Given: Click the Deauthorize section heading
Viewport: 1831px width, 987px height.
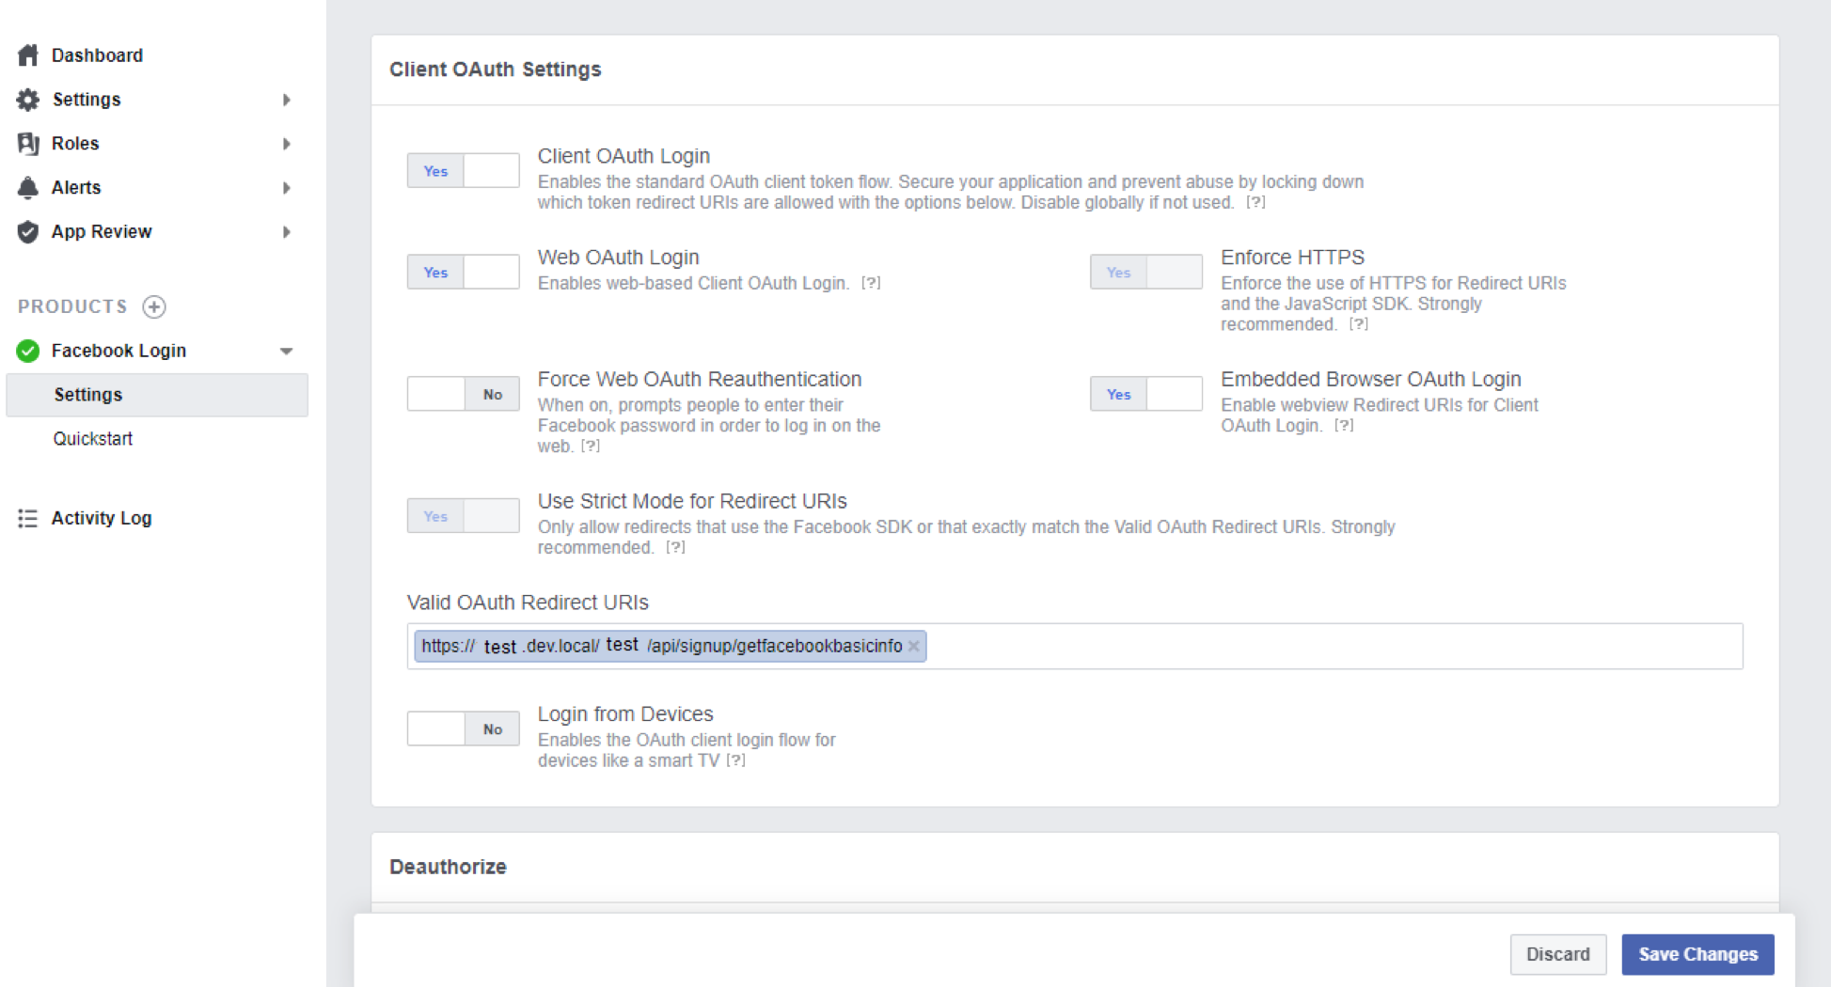Looking at the screenshot, I should tap(448, 867).
